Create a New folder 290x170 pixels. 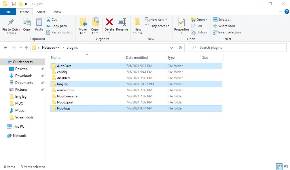pos(137,25)
